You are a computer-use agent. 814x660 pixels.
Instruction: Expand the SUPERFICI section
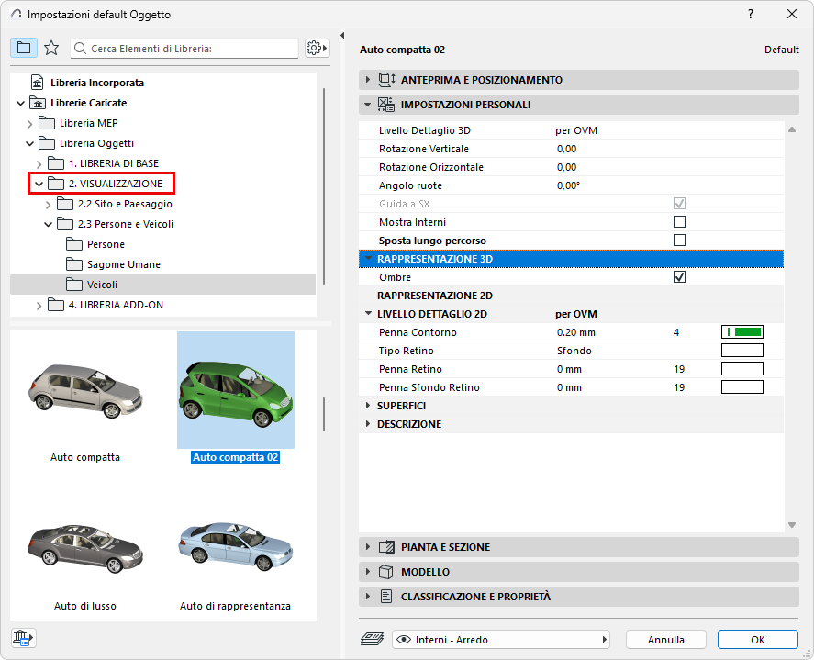[x=368, y=406]
